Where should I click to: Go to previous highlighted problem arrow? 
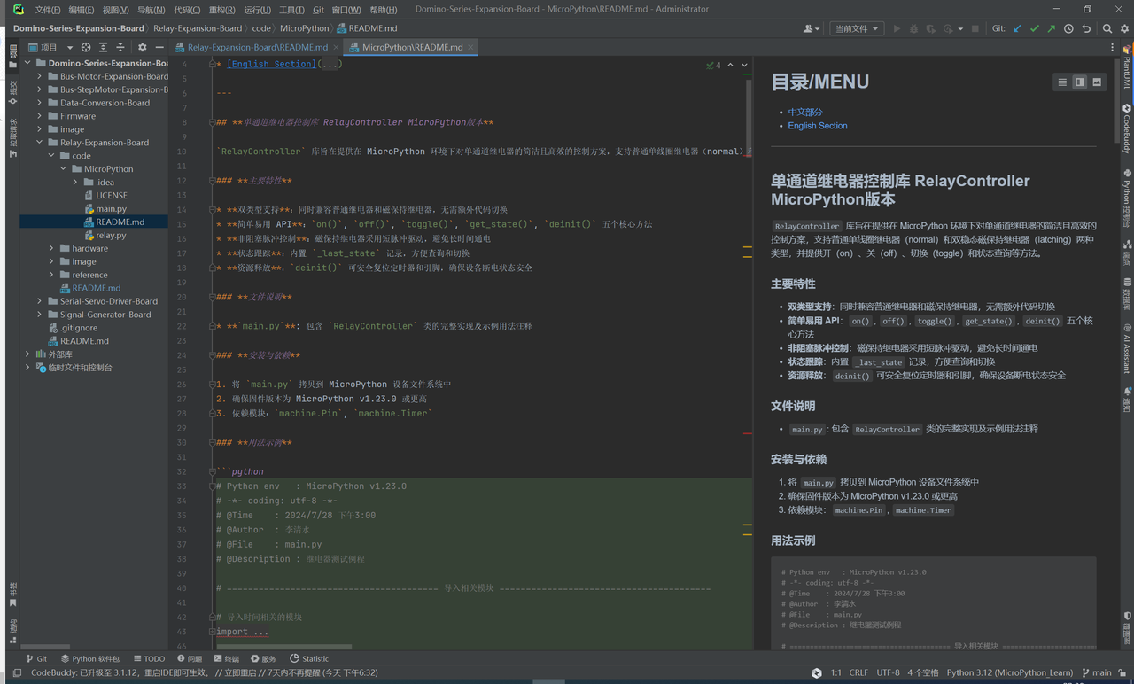pyautogui.click(x=730, y=65)
